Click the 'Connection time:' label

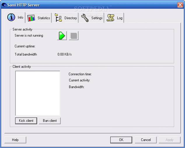pyautogui.click(x=80, y=74)
